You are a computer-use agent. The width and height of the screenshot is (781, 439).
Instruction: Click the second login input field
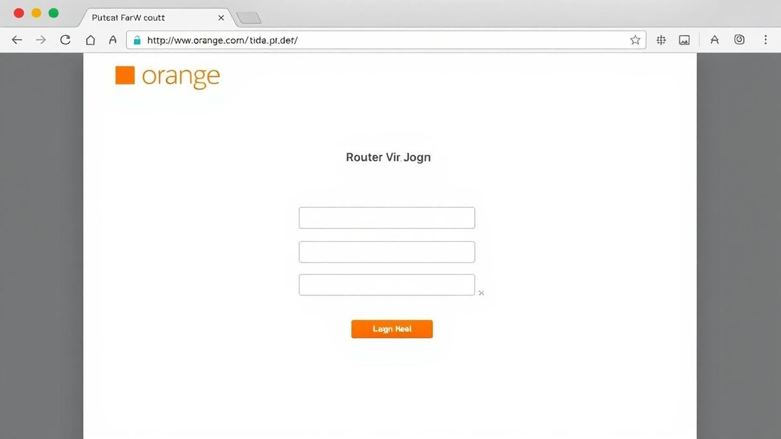pyautogui.click(x=387, y=252)
